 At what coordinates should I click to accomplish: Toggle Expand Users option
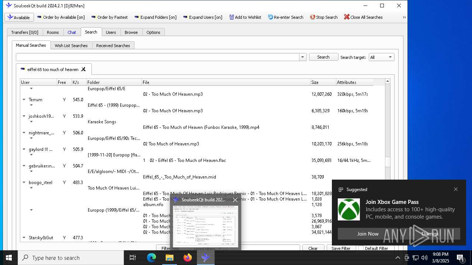pos(202,17)
